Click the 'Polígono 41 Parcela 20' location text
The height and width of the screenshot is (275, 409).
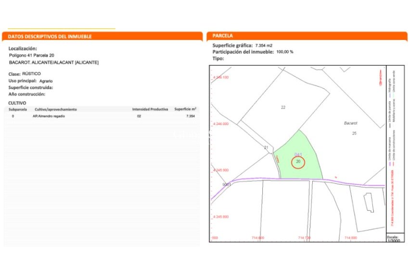(32, 55)
